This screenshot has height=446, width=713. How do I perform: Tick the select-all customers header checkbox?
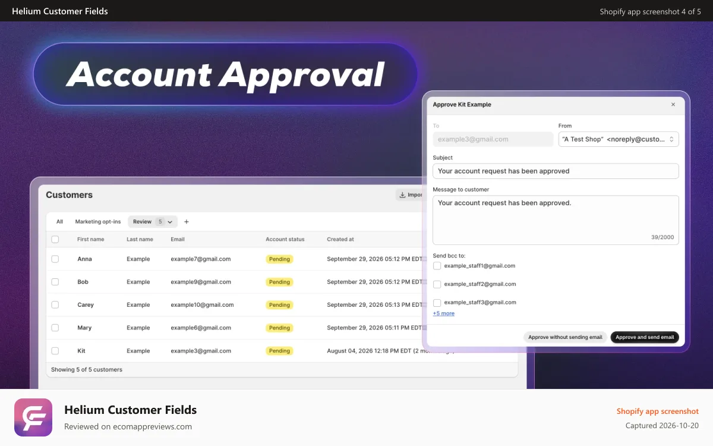pos(55,239)
